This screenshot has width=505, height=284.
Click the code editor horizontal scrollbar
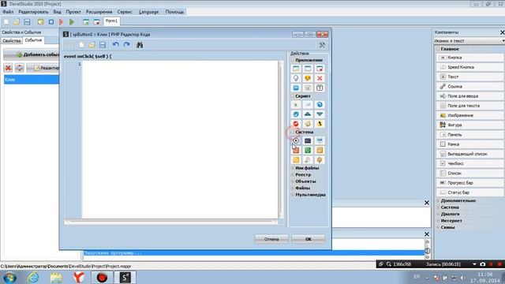pos(171,222)
